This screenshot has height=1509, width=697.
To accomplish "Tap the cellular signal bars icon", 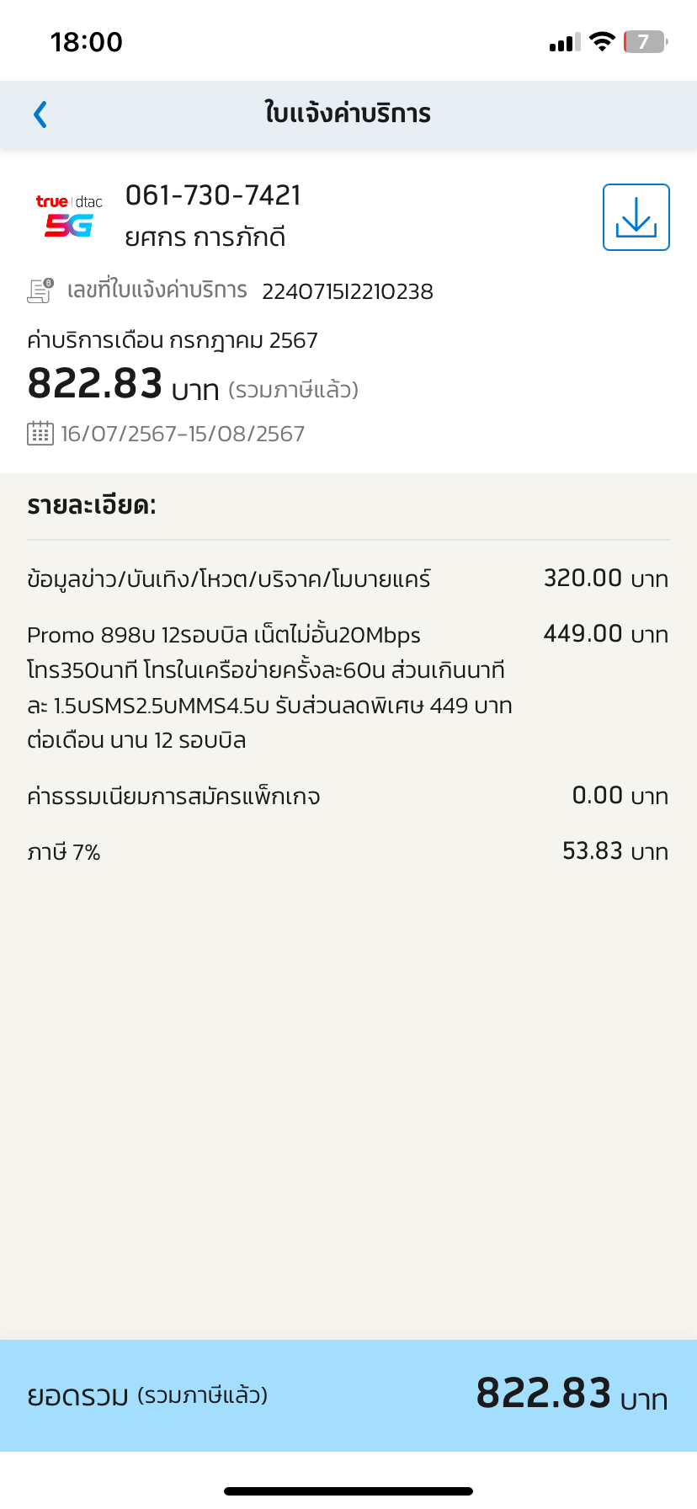I will point(564,42).
